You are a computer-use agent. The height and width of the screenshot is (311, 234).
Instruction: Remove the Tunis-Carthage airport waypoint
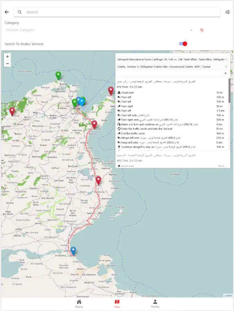(226, 59)
